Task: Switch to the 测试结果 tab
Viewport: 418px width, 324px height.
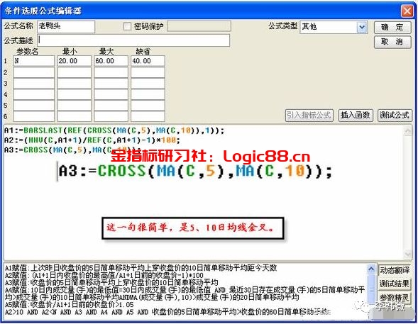Action: point(395,284)
